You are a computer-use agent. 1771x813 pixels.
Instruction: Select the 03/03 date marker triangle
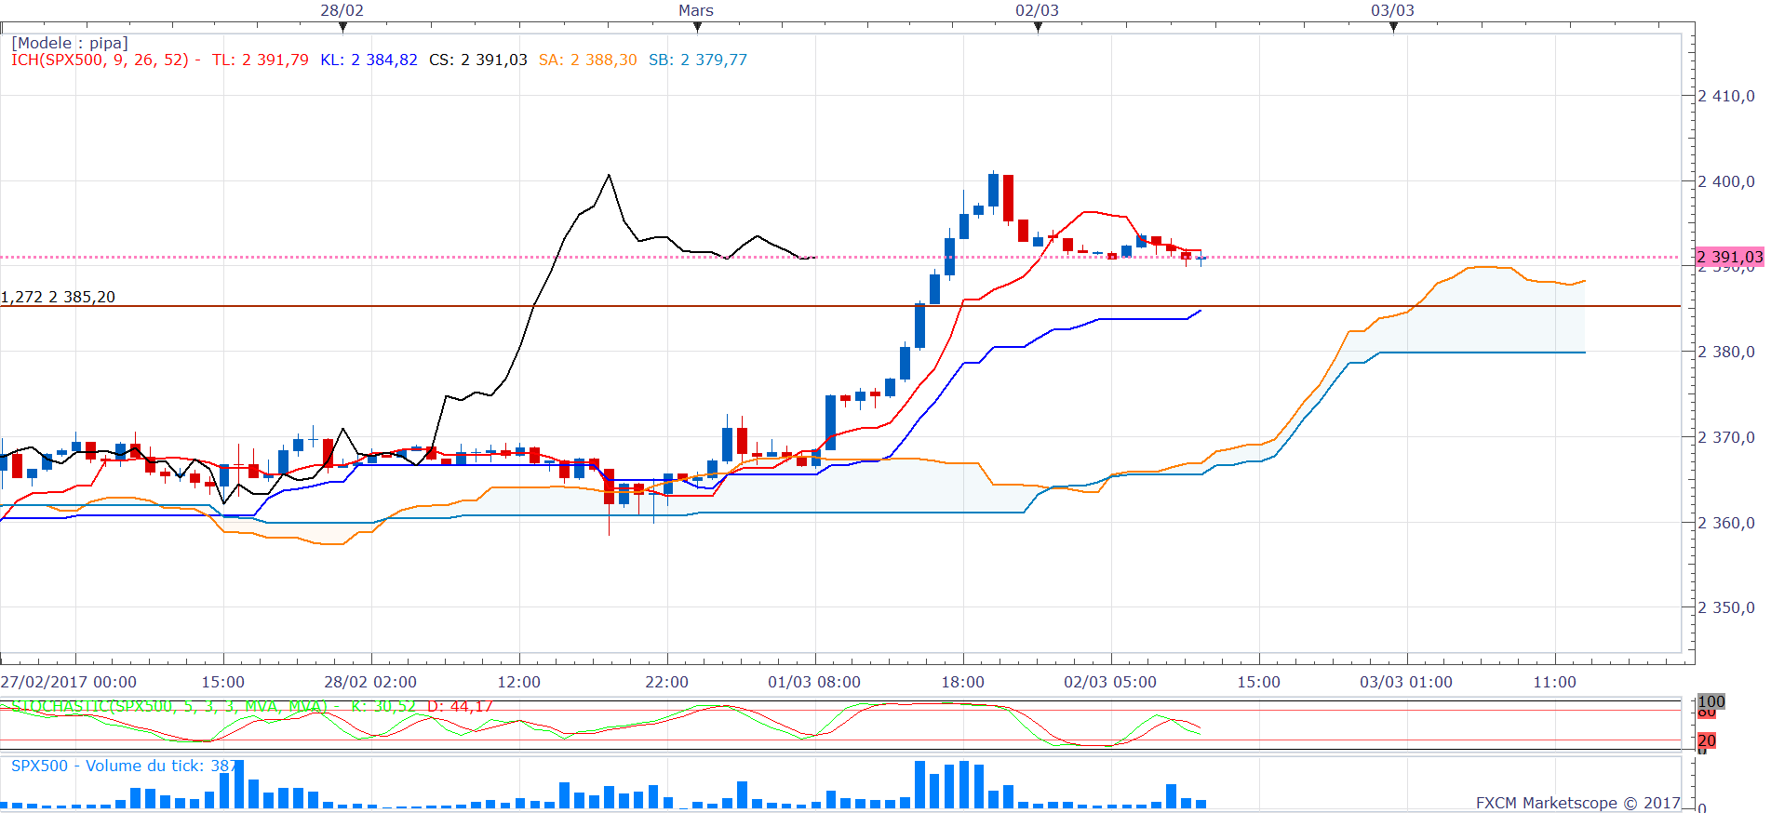(1393, 27)
